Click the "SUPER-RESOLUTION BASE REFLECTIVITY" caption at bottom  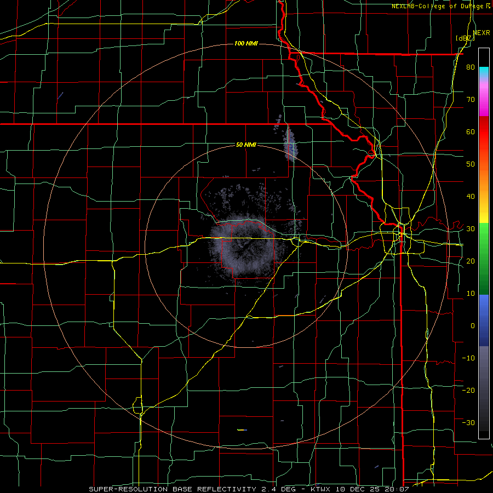(173, 489)
